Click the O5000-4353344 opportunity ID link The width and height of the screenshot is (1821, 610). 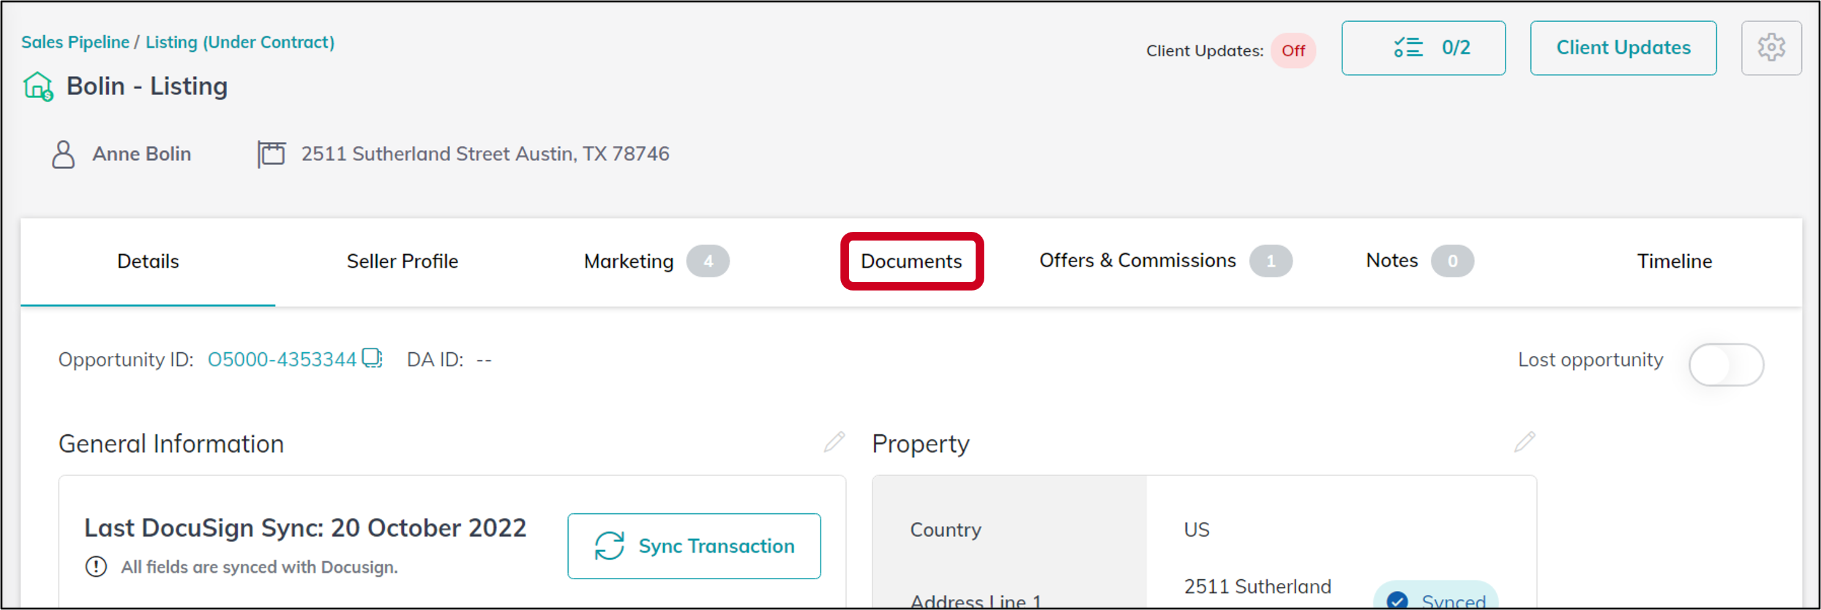pyautogui.click(x=282, y=360)
